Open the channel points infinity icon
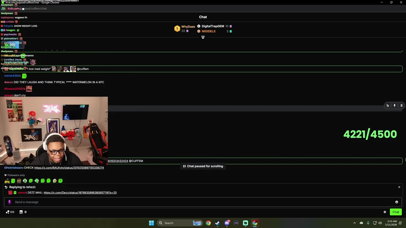Image resolution: width=406 pixels, height=228 pixels. point(10,212)
